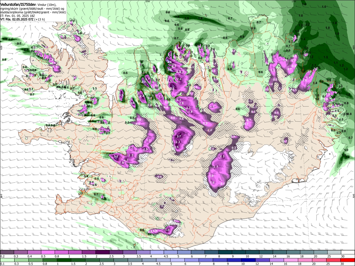The height and width of the screenshot is (266, 355).
Task: Click the bright magenta swatch between 0.5 and 0.8 on snow scale
Action: point(48,252)
